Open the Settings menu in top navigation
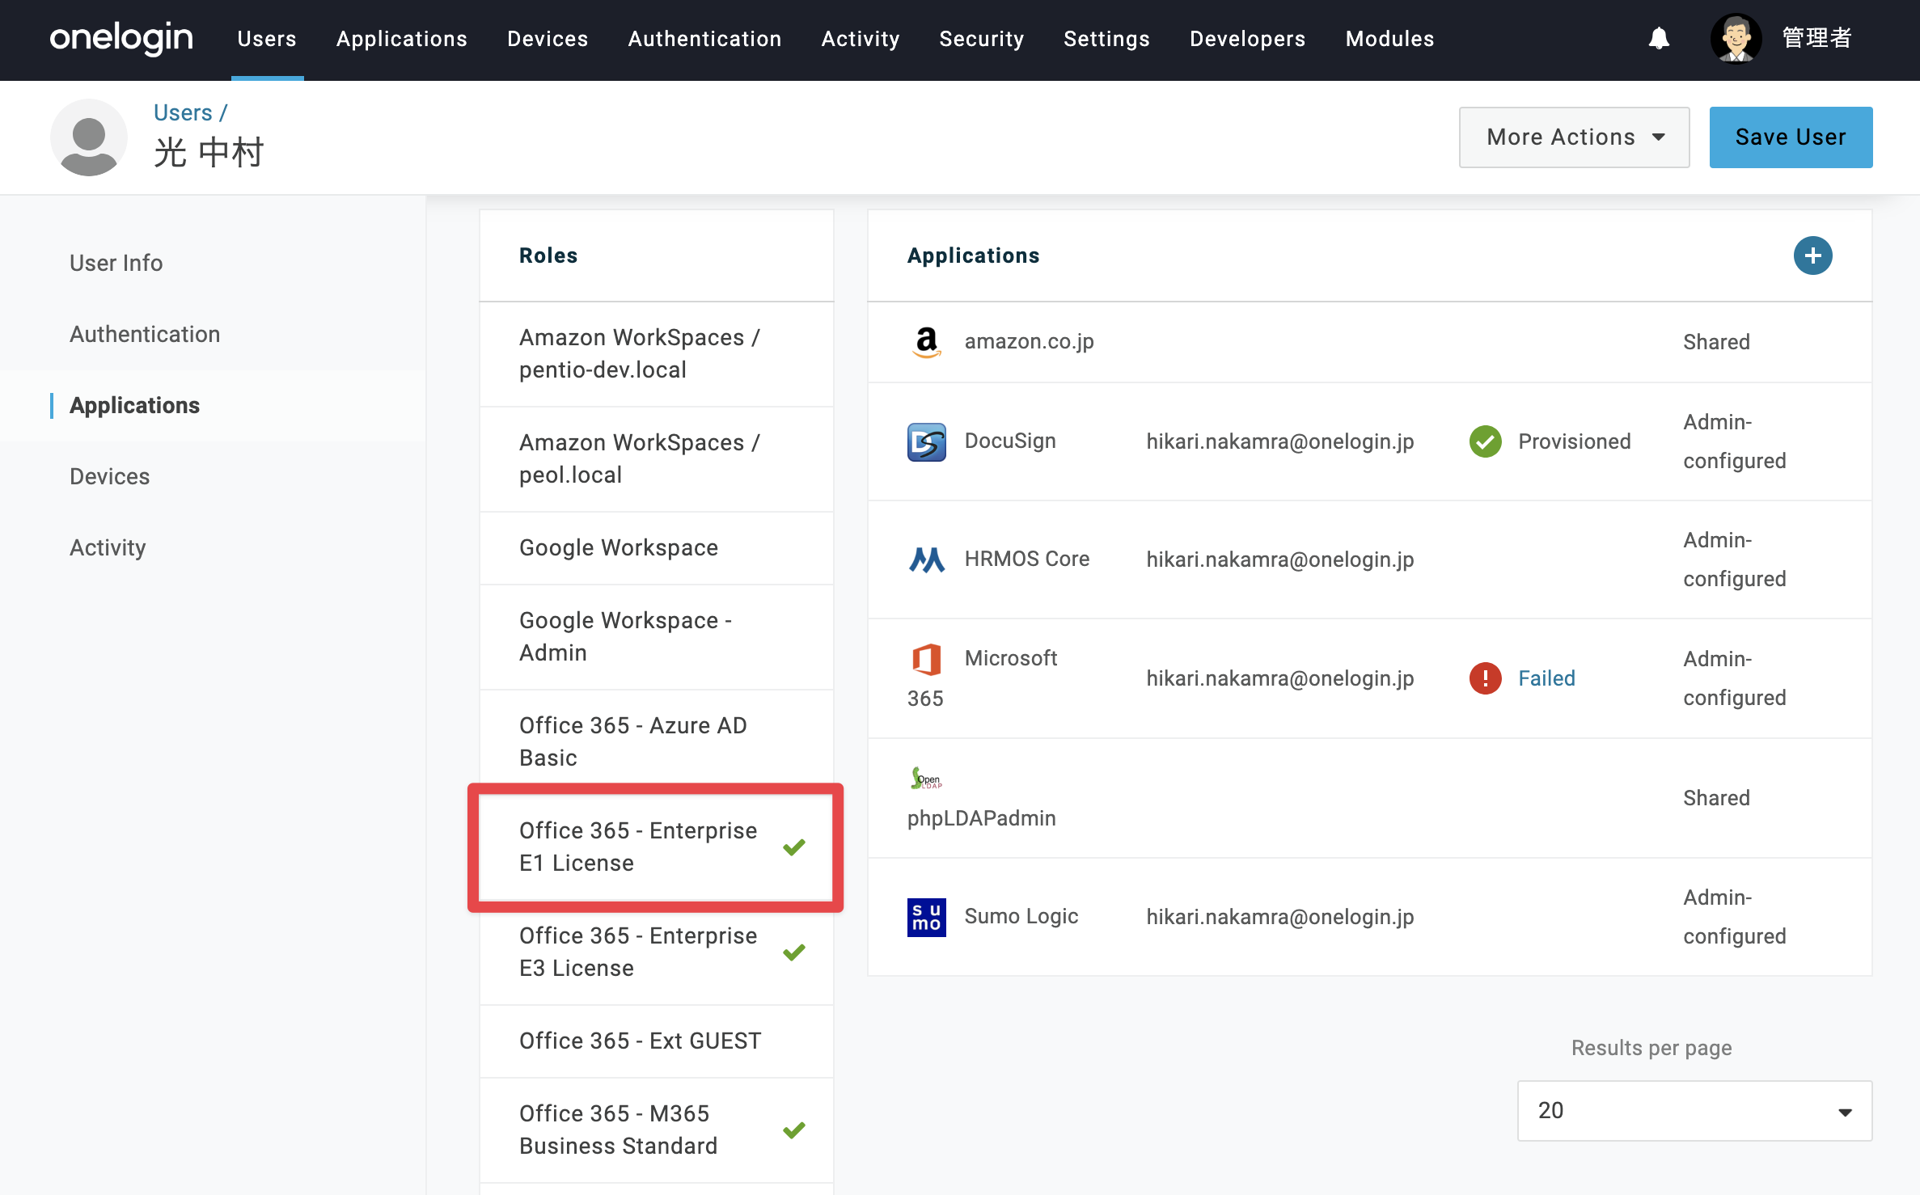Screen dimensions: 1920x1195 point(1106,39)
